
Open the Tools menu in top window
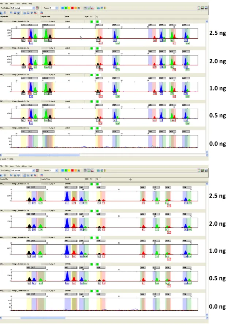(18, 4)
